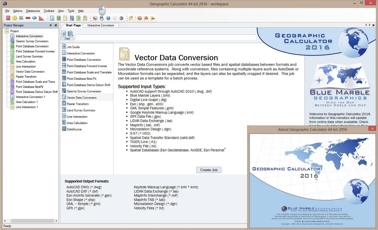Screen dimensions: 378x230
Task: Click the Home toolbar icon
Action: pyautogui.click(x=121, y=18)
